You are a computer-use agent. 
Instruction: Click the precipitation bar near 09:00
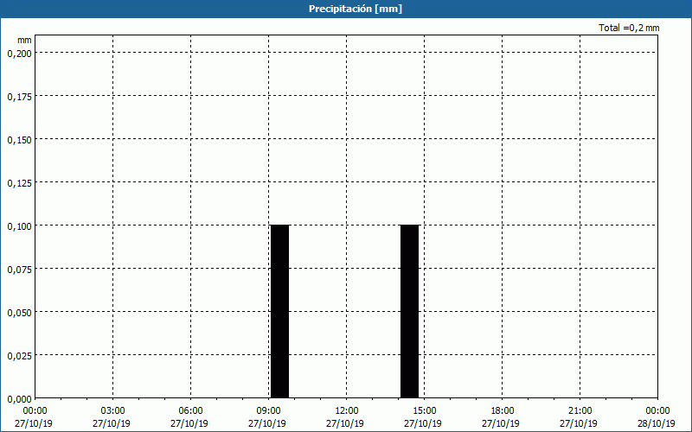(279, 311)
